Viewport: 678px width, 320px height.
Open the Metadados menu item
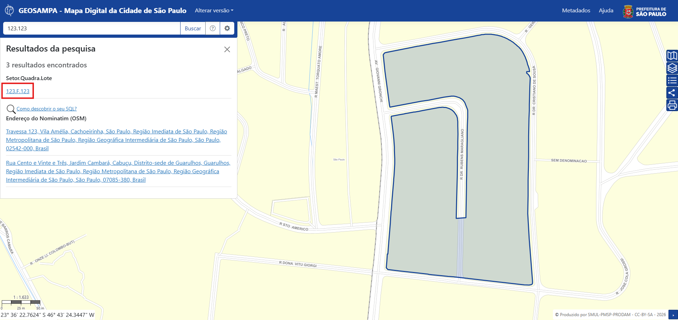[x=576, y=11]
